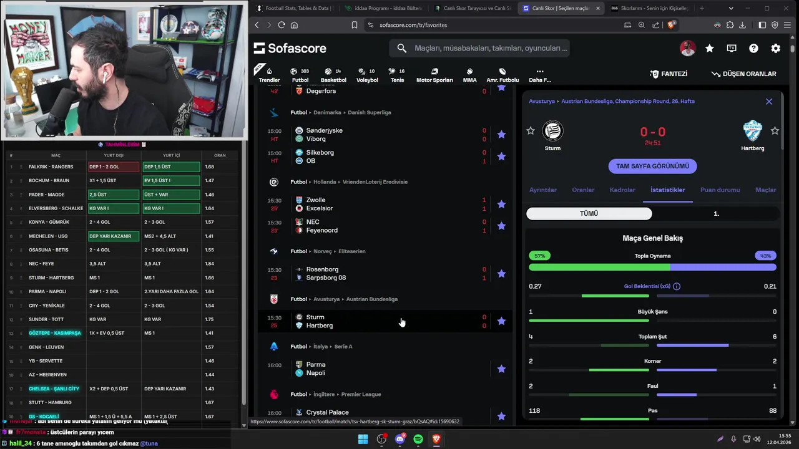The image size is (799, 449).
Task: Open Crystal Palace match row
Action: pyautogui.click(x=385, y=413)
